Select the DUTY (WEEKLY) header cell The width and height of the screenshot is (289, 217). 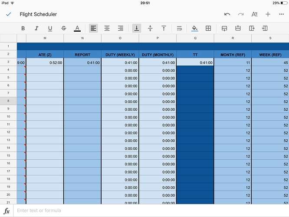(x=120, y=55)
